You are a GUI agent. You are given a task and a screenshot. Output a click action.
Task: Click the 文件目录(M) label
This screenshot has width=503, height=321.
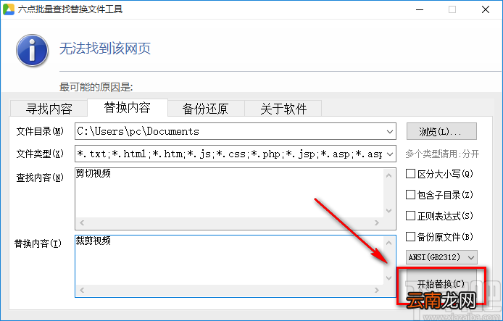(x=40, y=131)
